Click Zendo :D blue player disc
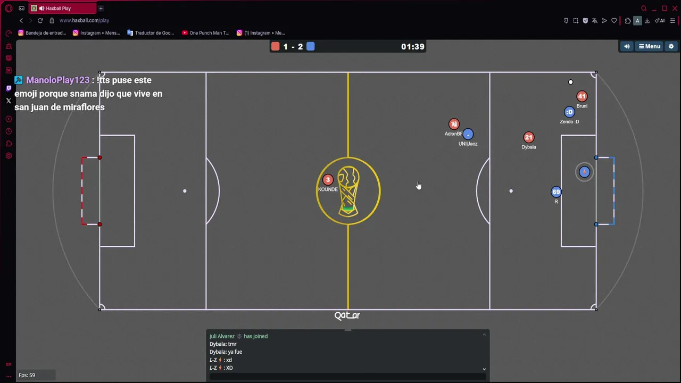681x383 pixels. pos(569,112)
